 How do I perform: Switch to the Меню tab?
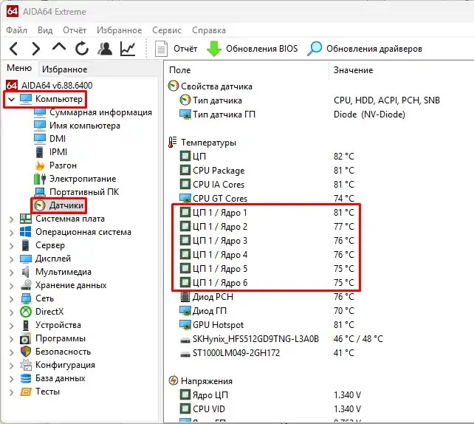pos(19,68)
